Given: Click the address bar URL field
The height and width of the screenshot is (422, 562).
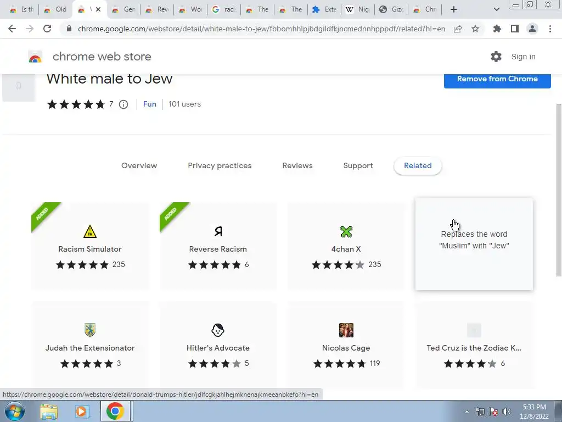Looking at the screenshot, I should [261, 29].
